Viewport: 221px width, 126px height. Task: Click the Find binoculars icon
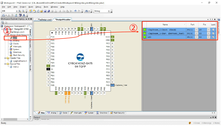(x=86, y=11)
